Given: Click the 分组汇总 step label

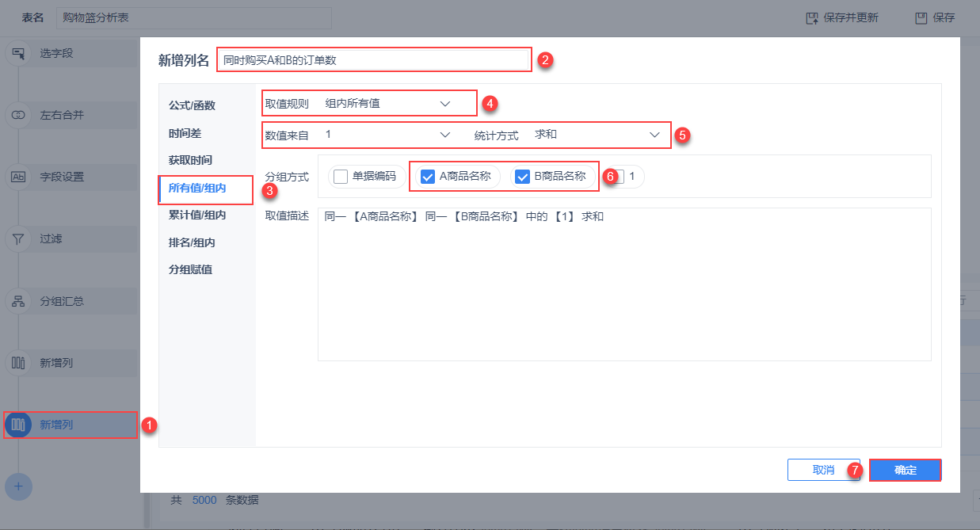Looking at the screenshot, I should coord(62,301).
